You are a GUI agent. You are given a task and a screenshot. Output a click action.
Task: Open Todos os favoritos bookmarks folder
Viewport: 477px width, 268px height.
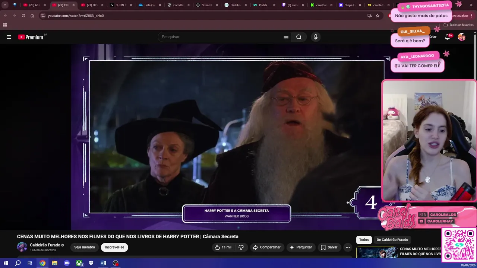pyautogui.click(x=458, y=25)
